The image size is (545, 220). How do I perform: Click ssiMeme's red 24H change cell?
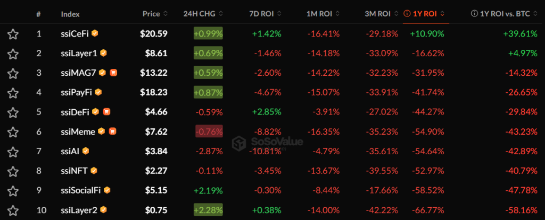pos(208,131)
